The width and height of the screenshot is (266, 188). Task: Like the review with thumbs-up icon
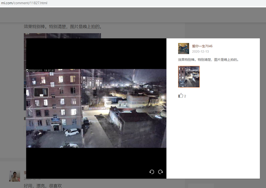[x=181, y=96]
